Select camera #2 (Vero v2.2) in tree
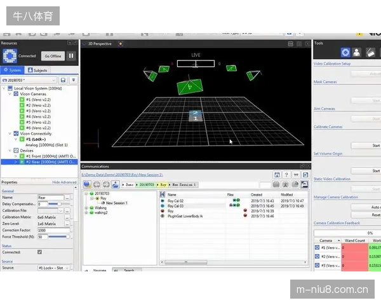The image size is (381, 305). (x=38, y=105)
